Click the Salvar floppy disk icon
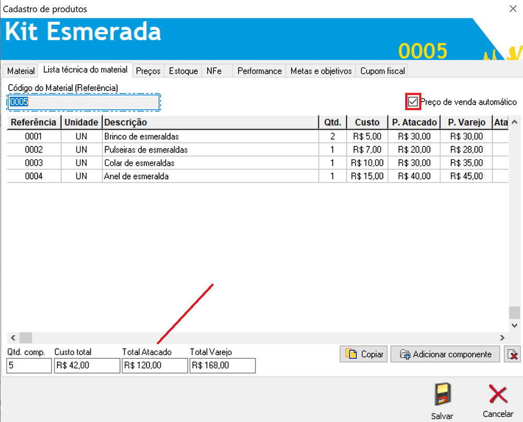Image resolution: width=523 pixels, height=422 pixels. pyautogui.click(x=442, y=394)
